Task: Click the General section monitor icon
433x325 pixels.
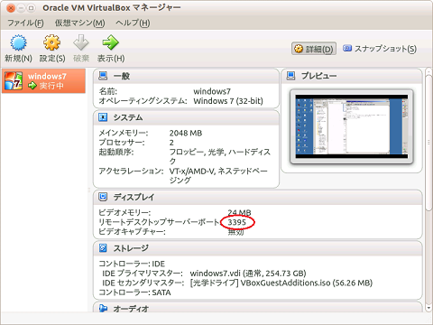Action: pyautogui.click(x=103, y=76)
